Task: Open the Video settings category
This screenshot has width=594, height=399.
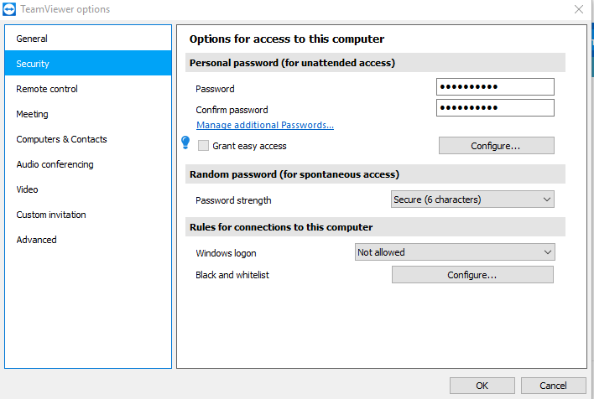Action: coord(88,189)
